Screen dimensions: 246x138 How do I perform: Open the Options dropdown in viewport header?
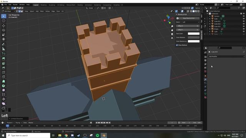tap(198, 8)
